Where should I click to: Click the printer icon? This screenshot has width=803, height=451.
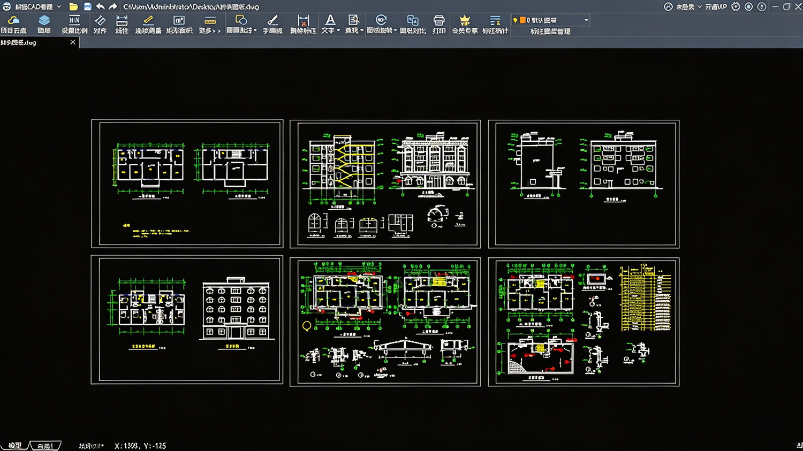click(439, 25)
